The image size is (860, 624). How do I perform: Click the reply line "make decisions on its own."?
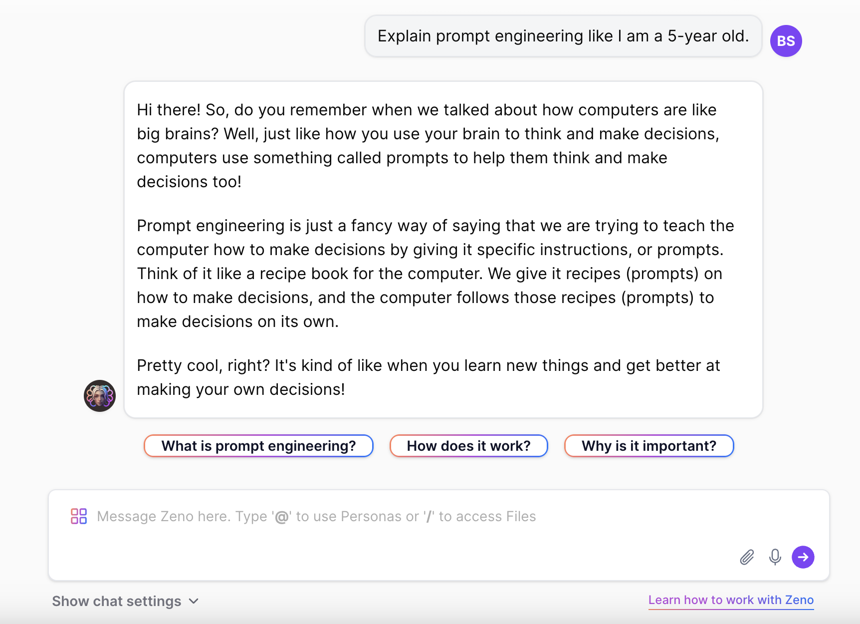pos(237,321)
